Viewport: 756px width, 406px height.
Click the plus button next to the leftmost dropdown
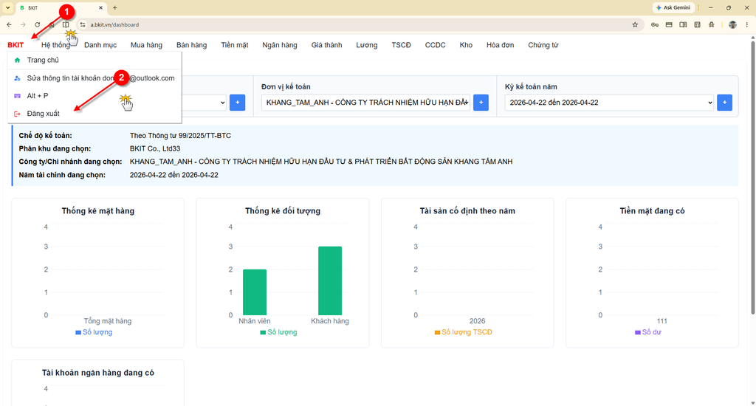237,102
